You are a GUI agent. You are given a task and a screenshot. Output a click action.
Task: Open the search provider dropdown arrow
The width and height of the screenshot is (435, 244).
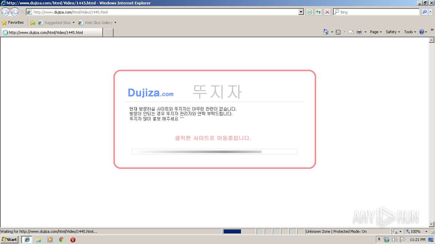pyautogui.click(x=431, y=12)
